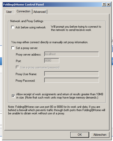The height and width of the screenshot is (141, 113).
Task: Open the help question mark button
Action: pos(104,5)
